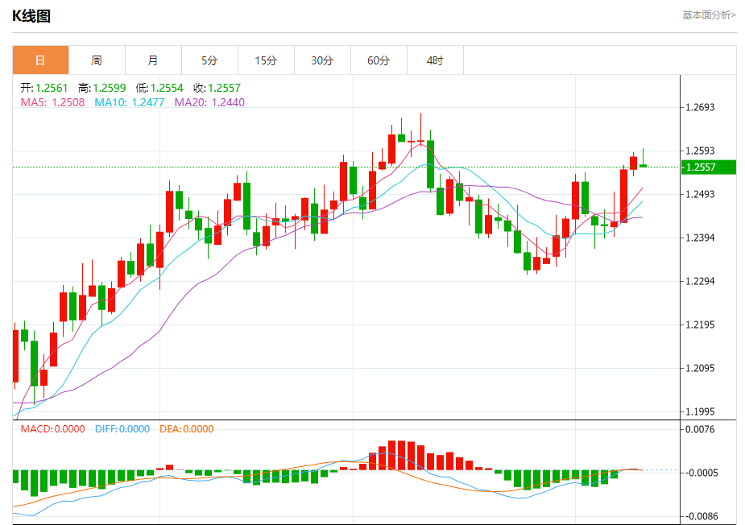Viewport: 745px width, 525px height.
Task: Click the MA5: 1.2508 indicator label
Action: coord(52,102)
